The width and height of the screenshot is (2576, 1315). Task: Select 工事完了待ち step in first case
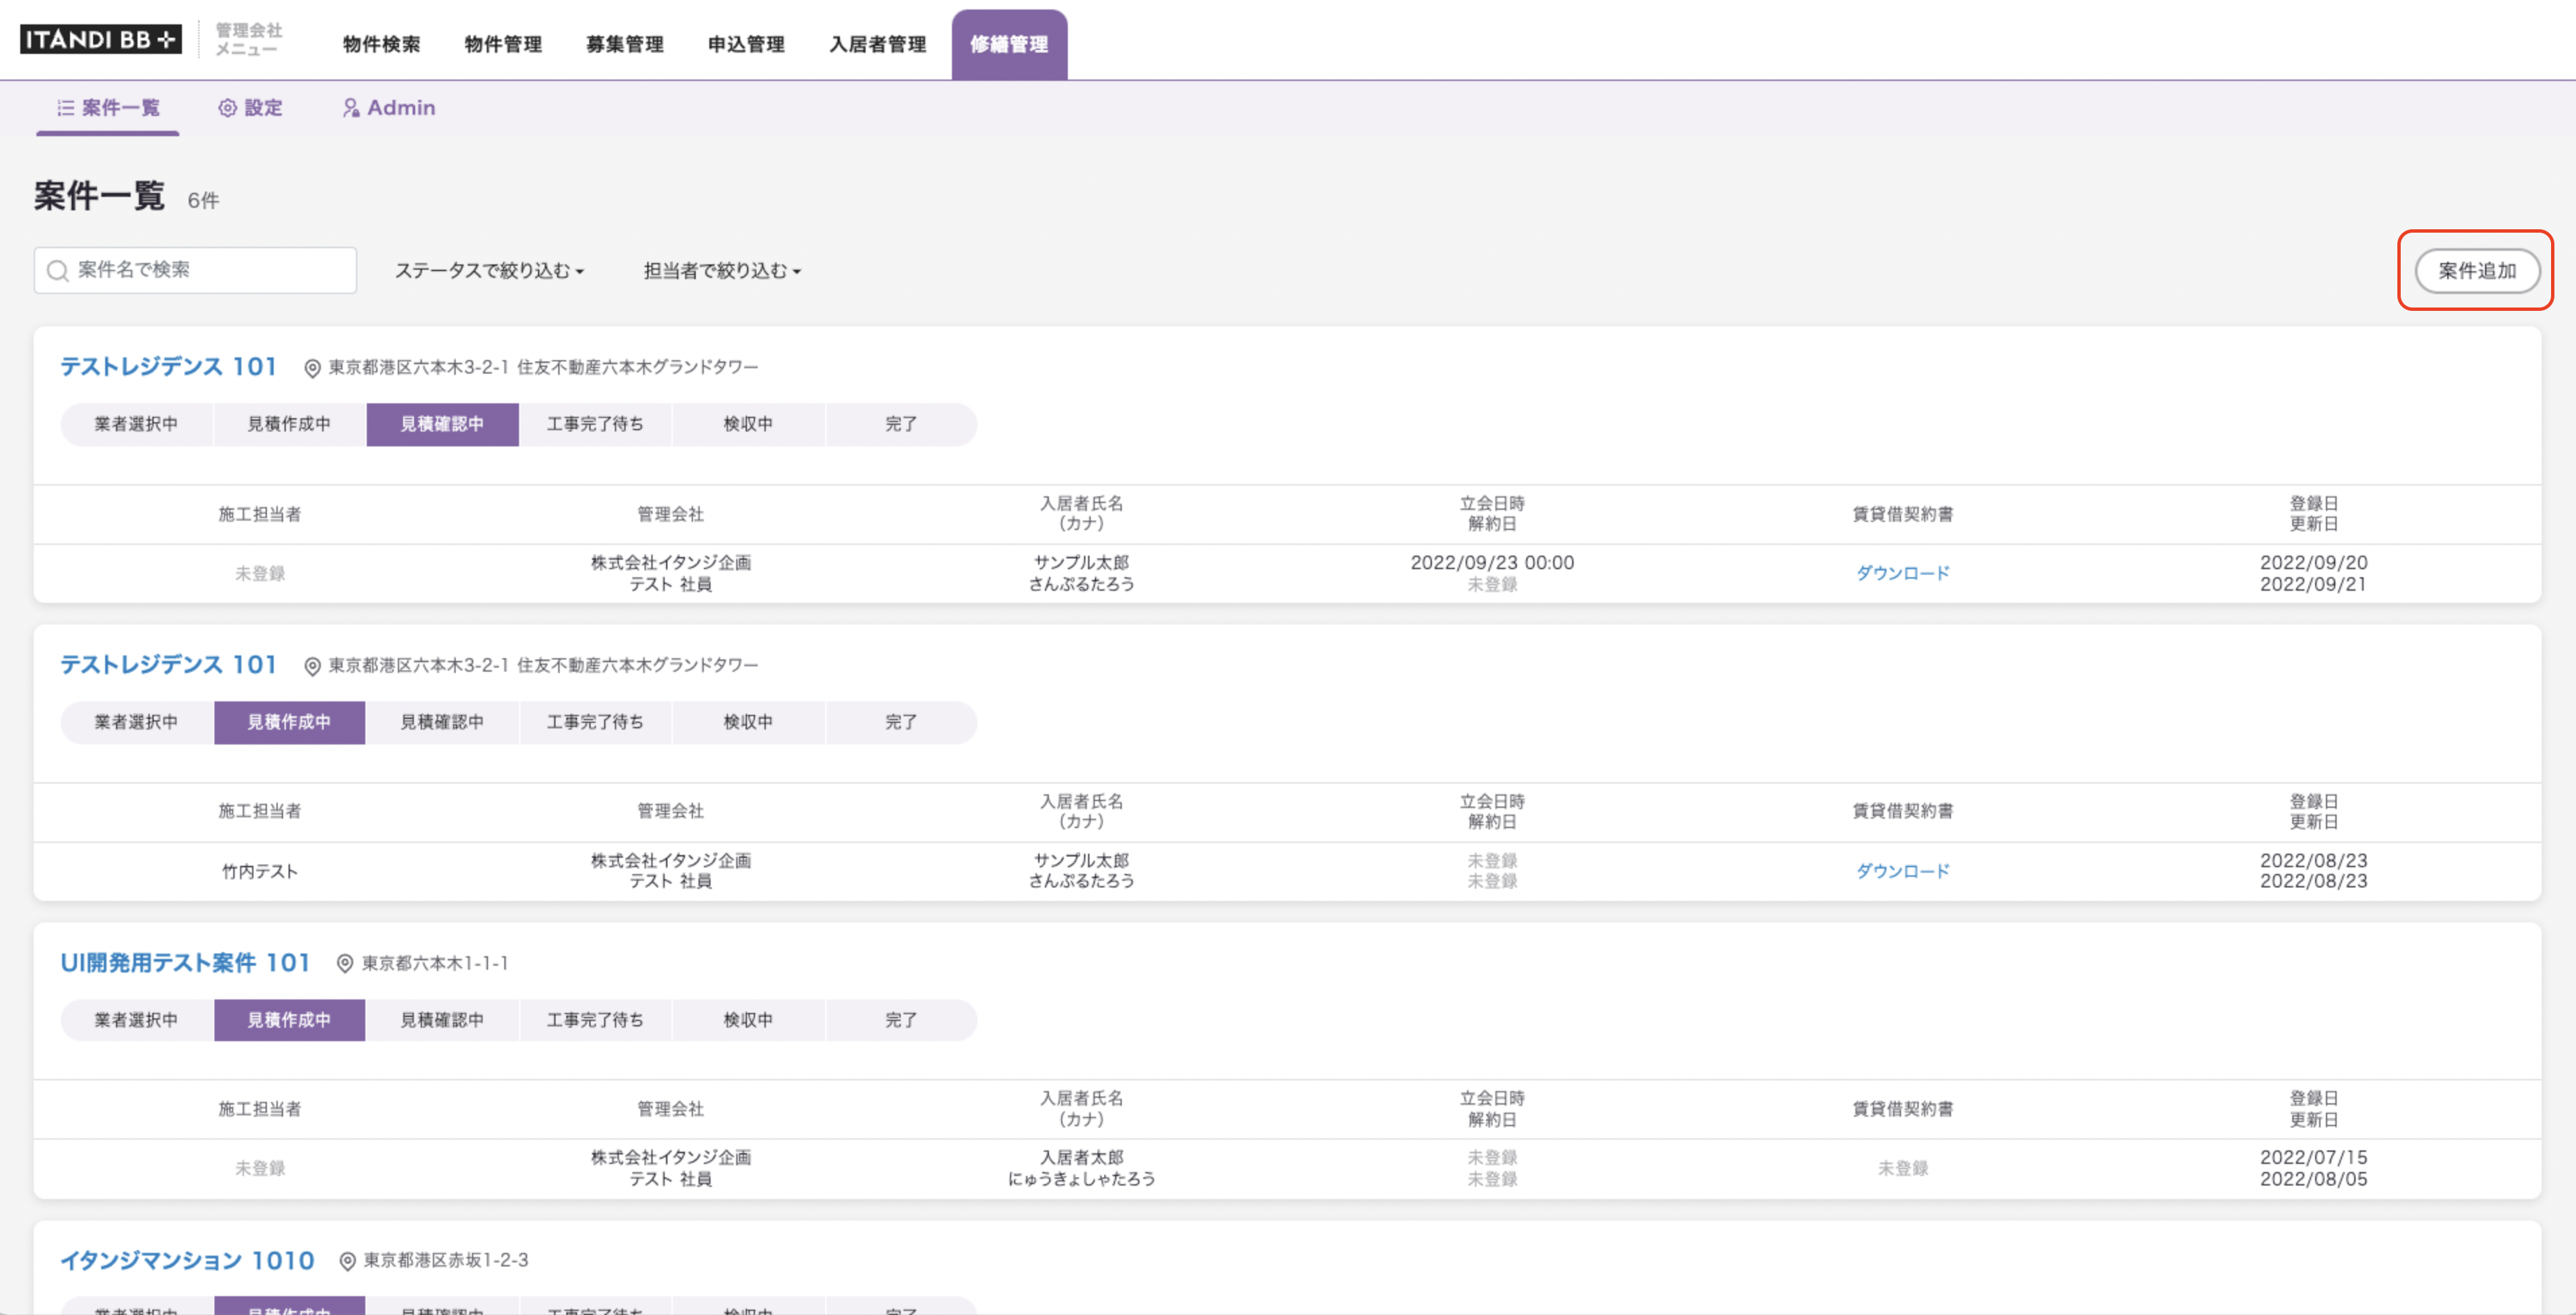click(x=595, y=424)
